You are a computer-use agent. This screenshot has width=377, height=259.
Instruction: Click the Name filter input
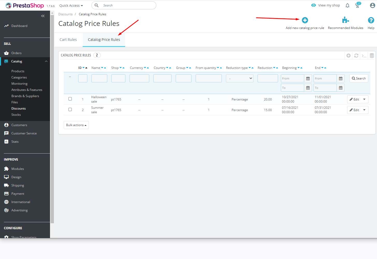[99, 78]
